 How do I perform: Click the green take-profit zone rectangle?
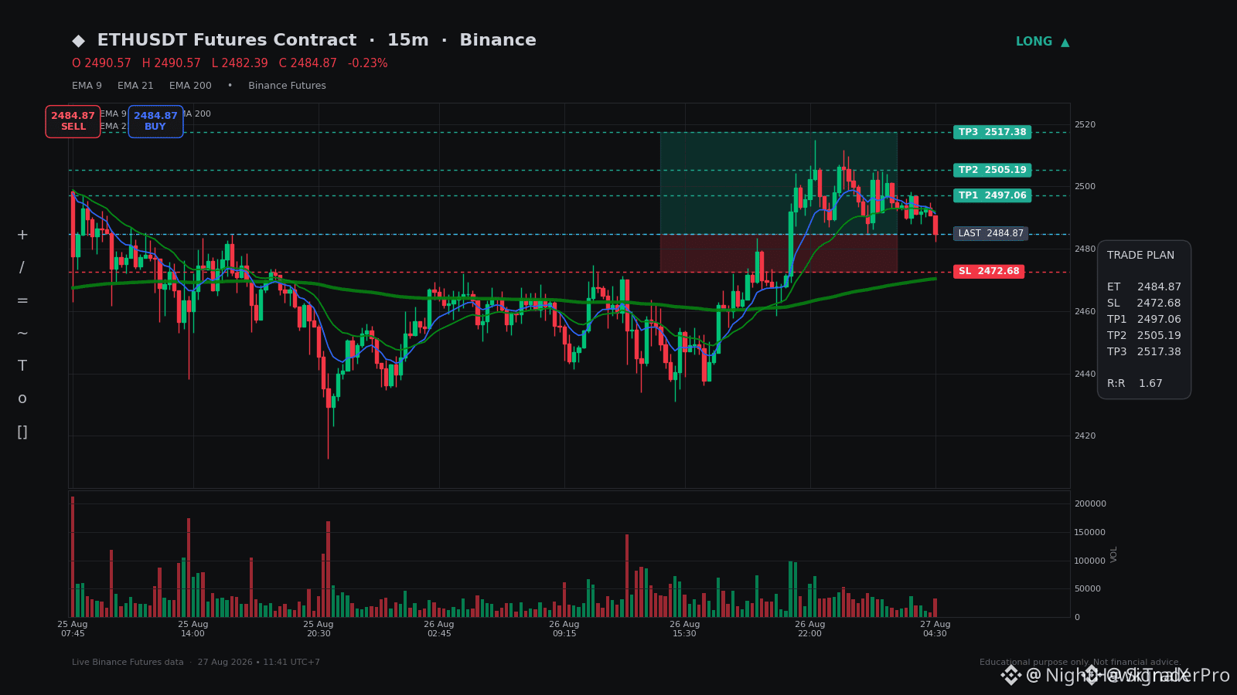click(779, 183)
